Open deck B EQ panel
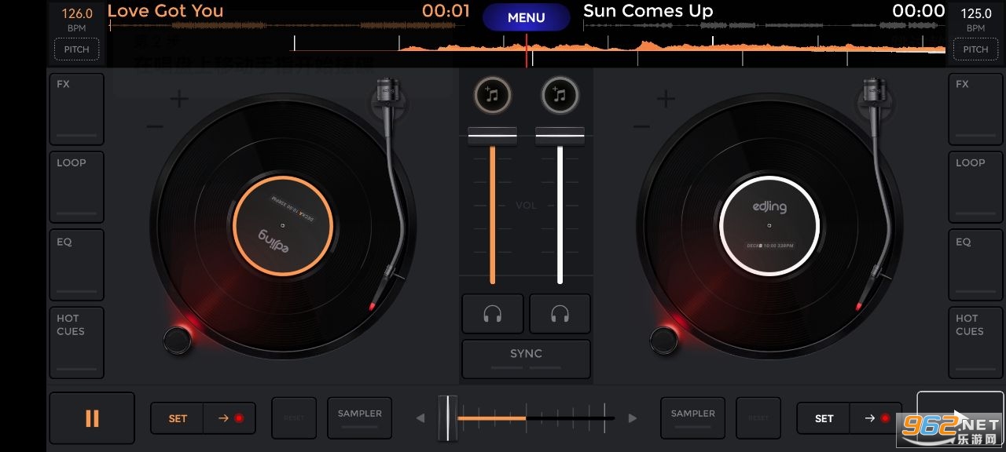Screen dimensions: 1006x452 975,265
